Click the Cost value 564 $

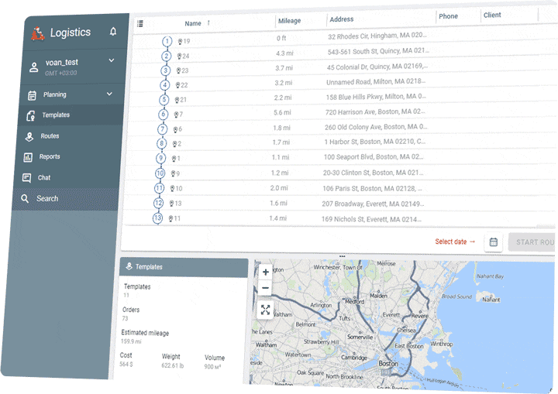[126, 364]
